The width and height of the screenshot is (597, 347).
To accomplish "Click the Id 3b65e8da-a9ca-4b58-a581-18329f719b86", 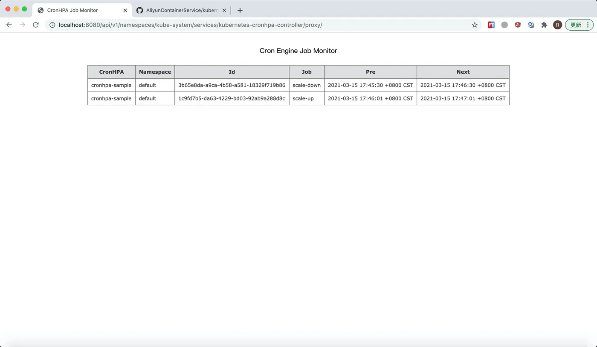I will click(x=232, y=85).
